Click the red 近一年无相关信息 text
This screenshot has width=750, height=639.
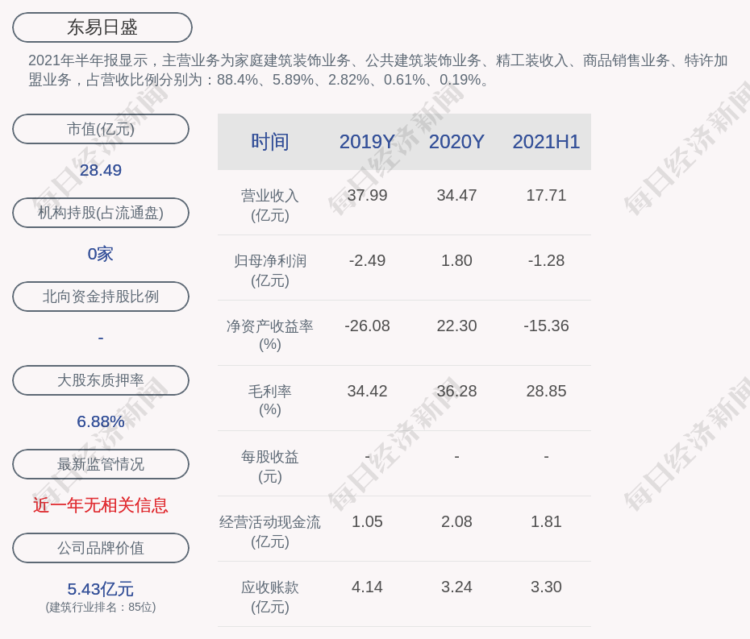tap(101, 505)
